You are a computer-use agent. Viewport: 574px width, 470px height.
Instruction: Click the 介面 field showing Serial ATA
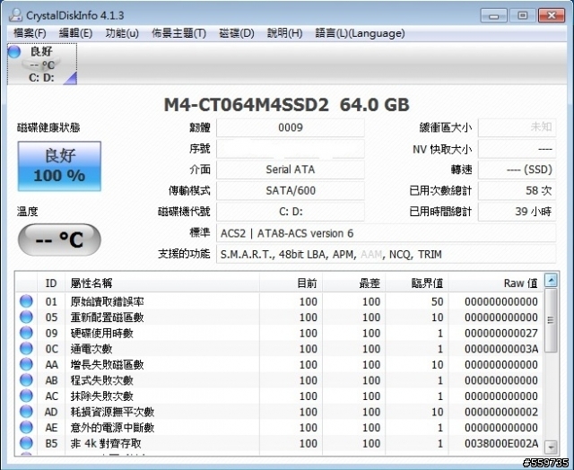(x=291, y=170)
